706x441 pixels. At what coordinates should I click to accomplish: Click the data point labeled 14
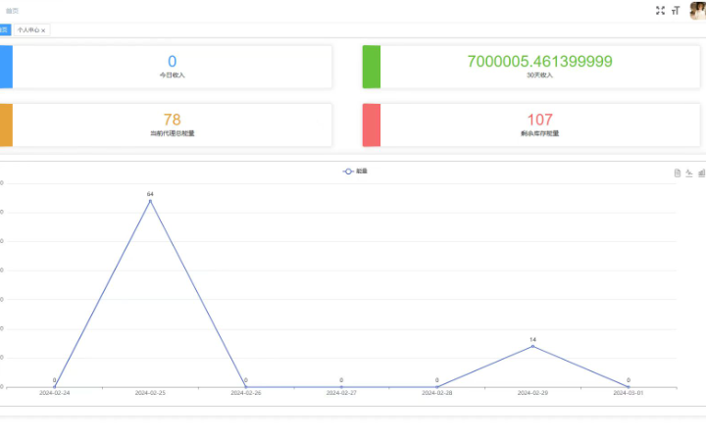click(532, 346)
